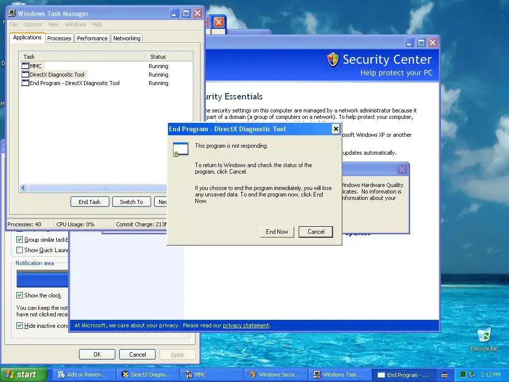
Task: Maximize the Security Center window
Action: (422, 43)
